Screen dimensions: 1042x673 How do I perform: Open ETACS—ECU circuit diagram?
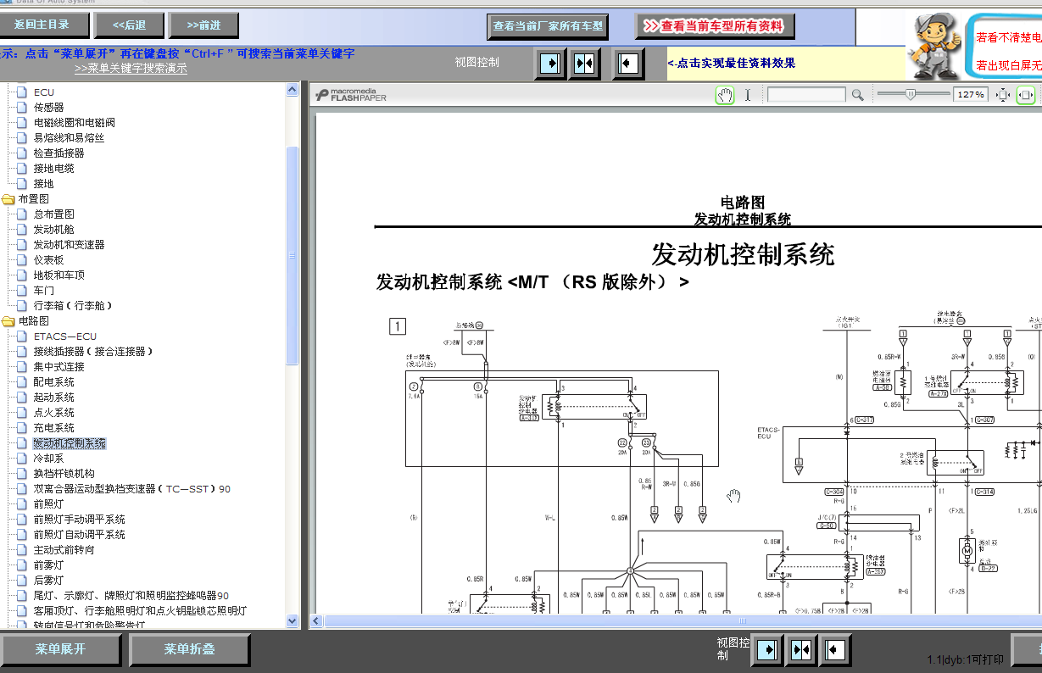(65, 336)
